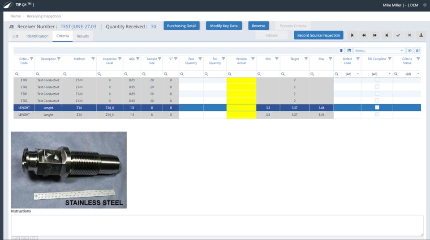Click the download icon at top right

[x=421, y=35]
